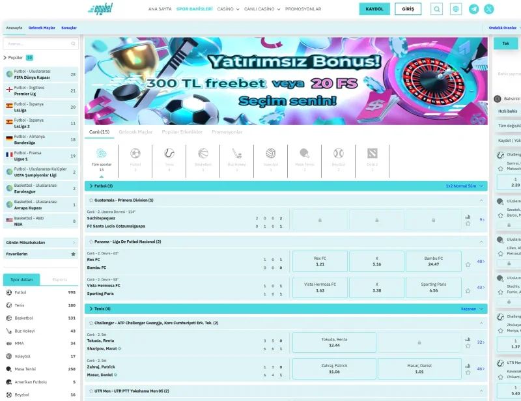Screen dimensions: 521x401
Task: Filter live matches by Basketbol icon
Action: tap(203, 154)
